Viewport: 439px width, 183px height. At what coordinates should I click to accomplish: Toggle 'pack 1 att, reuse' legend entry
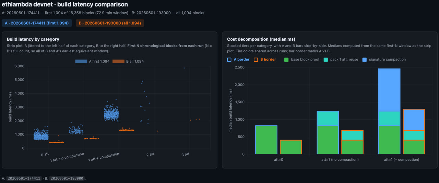(x=341, y=60)
